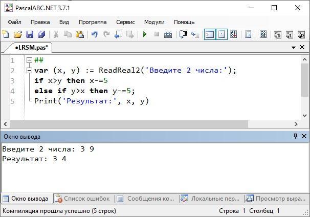Collapse the code fold on line 2
This screenshot has height=217, width=310.
point(29,70)
